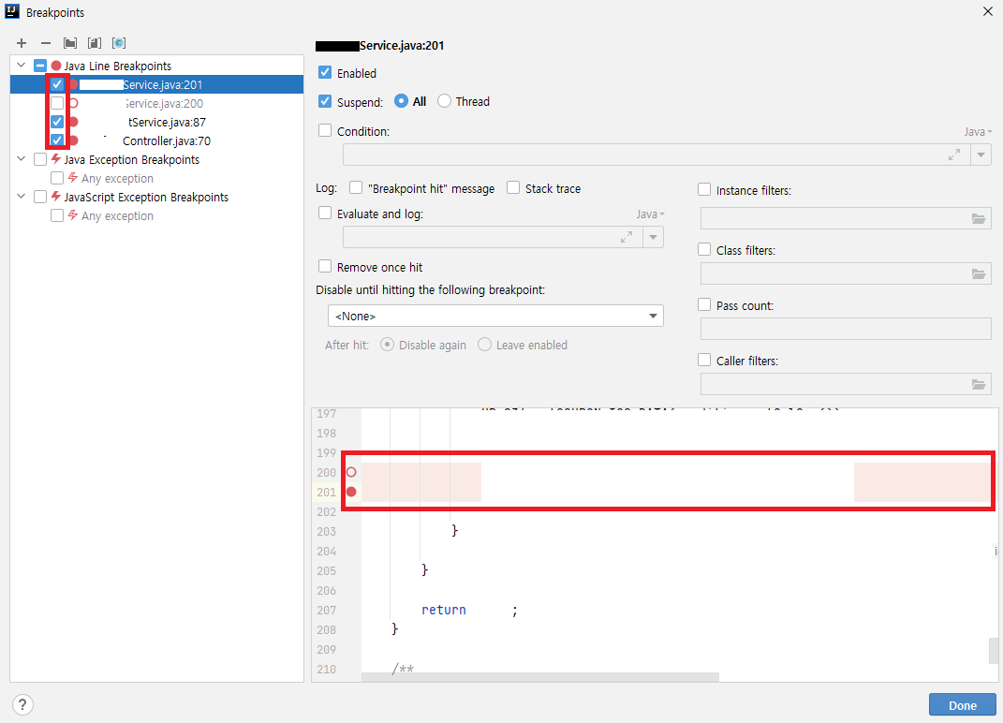The height and width of the screenshot is (723, 1003).
Task: Open the Condition history dropdown arrow
Action: pyautogui.click(x=981, y=155)
